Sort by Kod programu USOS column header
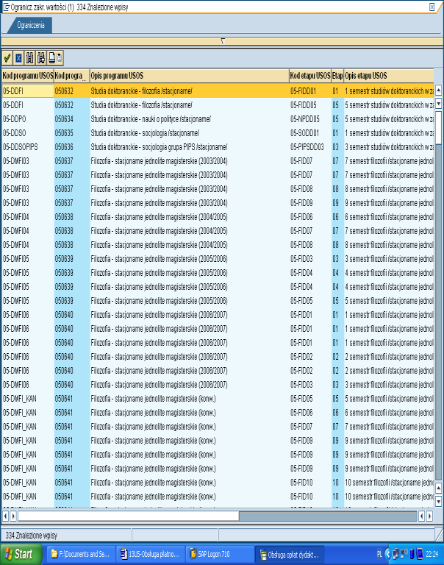This screenshot has width=444, height=565. (28, 76)
